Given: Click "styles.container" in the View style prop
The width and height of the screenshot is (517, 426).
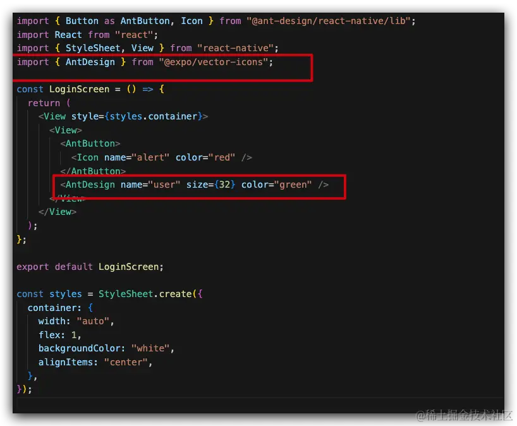Looking at the screenshot, I should point(154,116).
